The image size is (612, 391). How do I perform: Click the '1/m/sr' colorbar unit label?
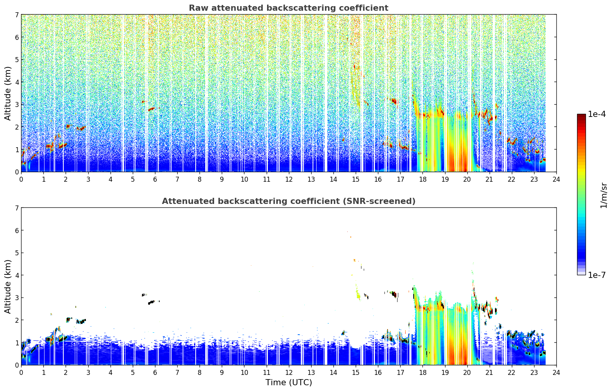pyautogui.click(x=604, y=195)
